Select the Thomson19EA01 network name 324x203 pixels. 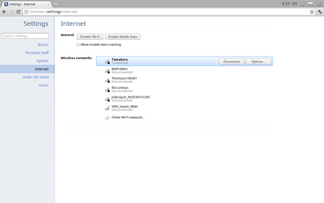pos(124,78)
